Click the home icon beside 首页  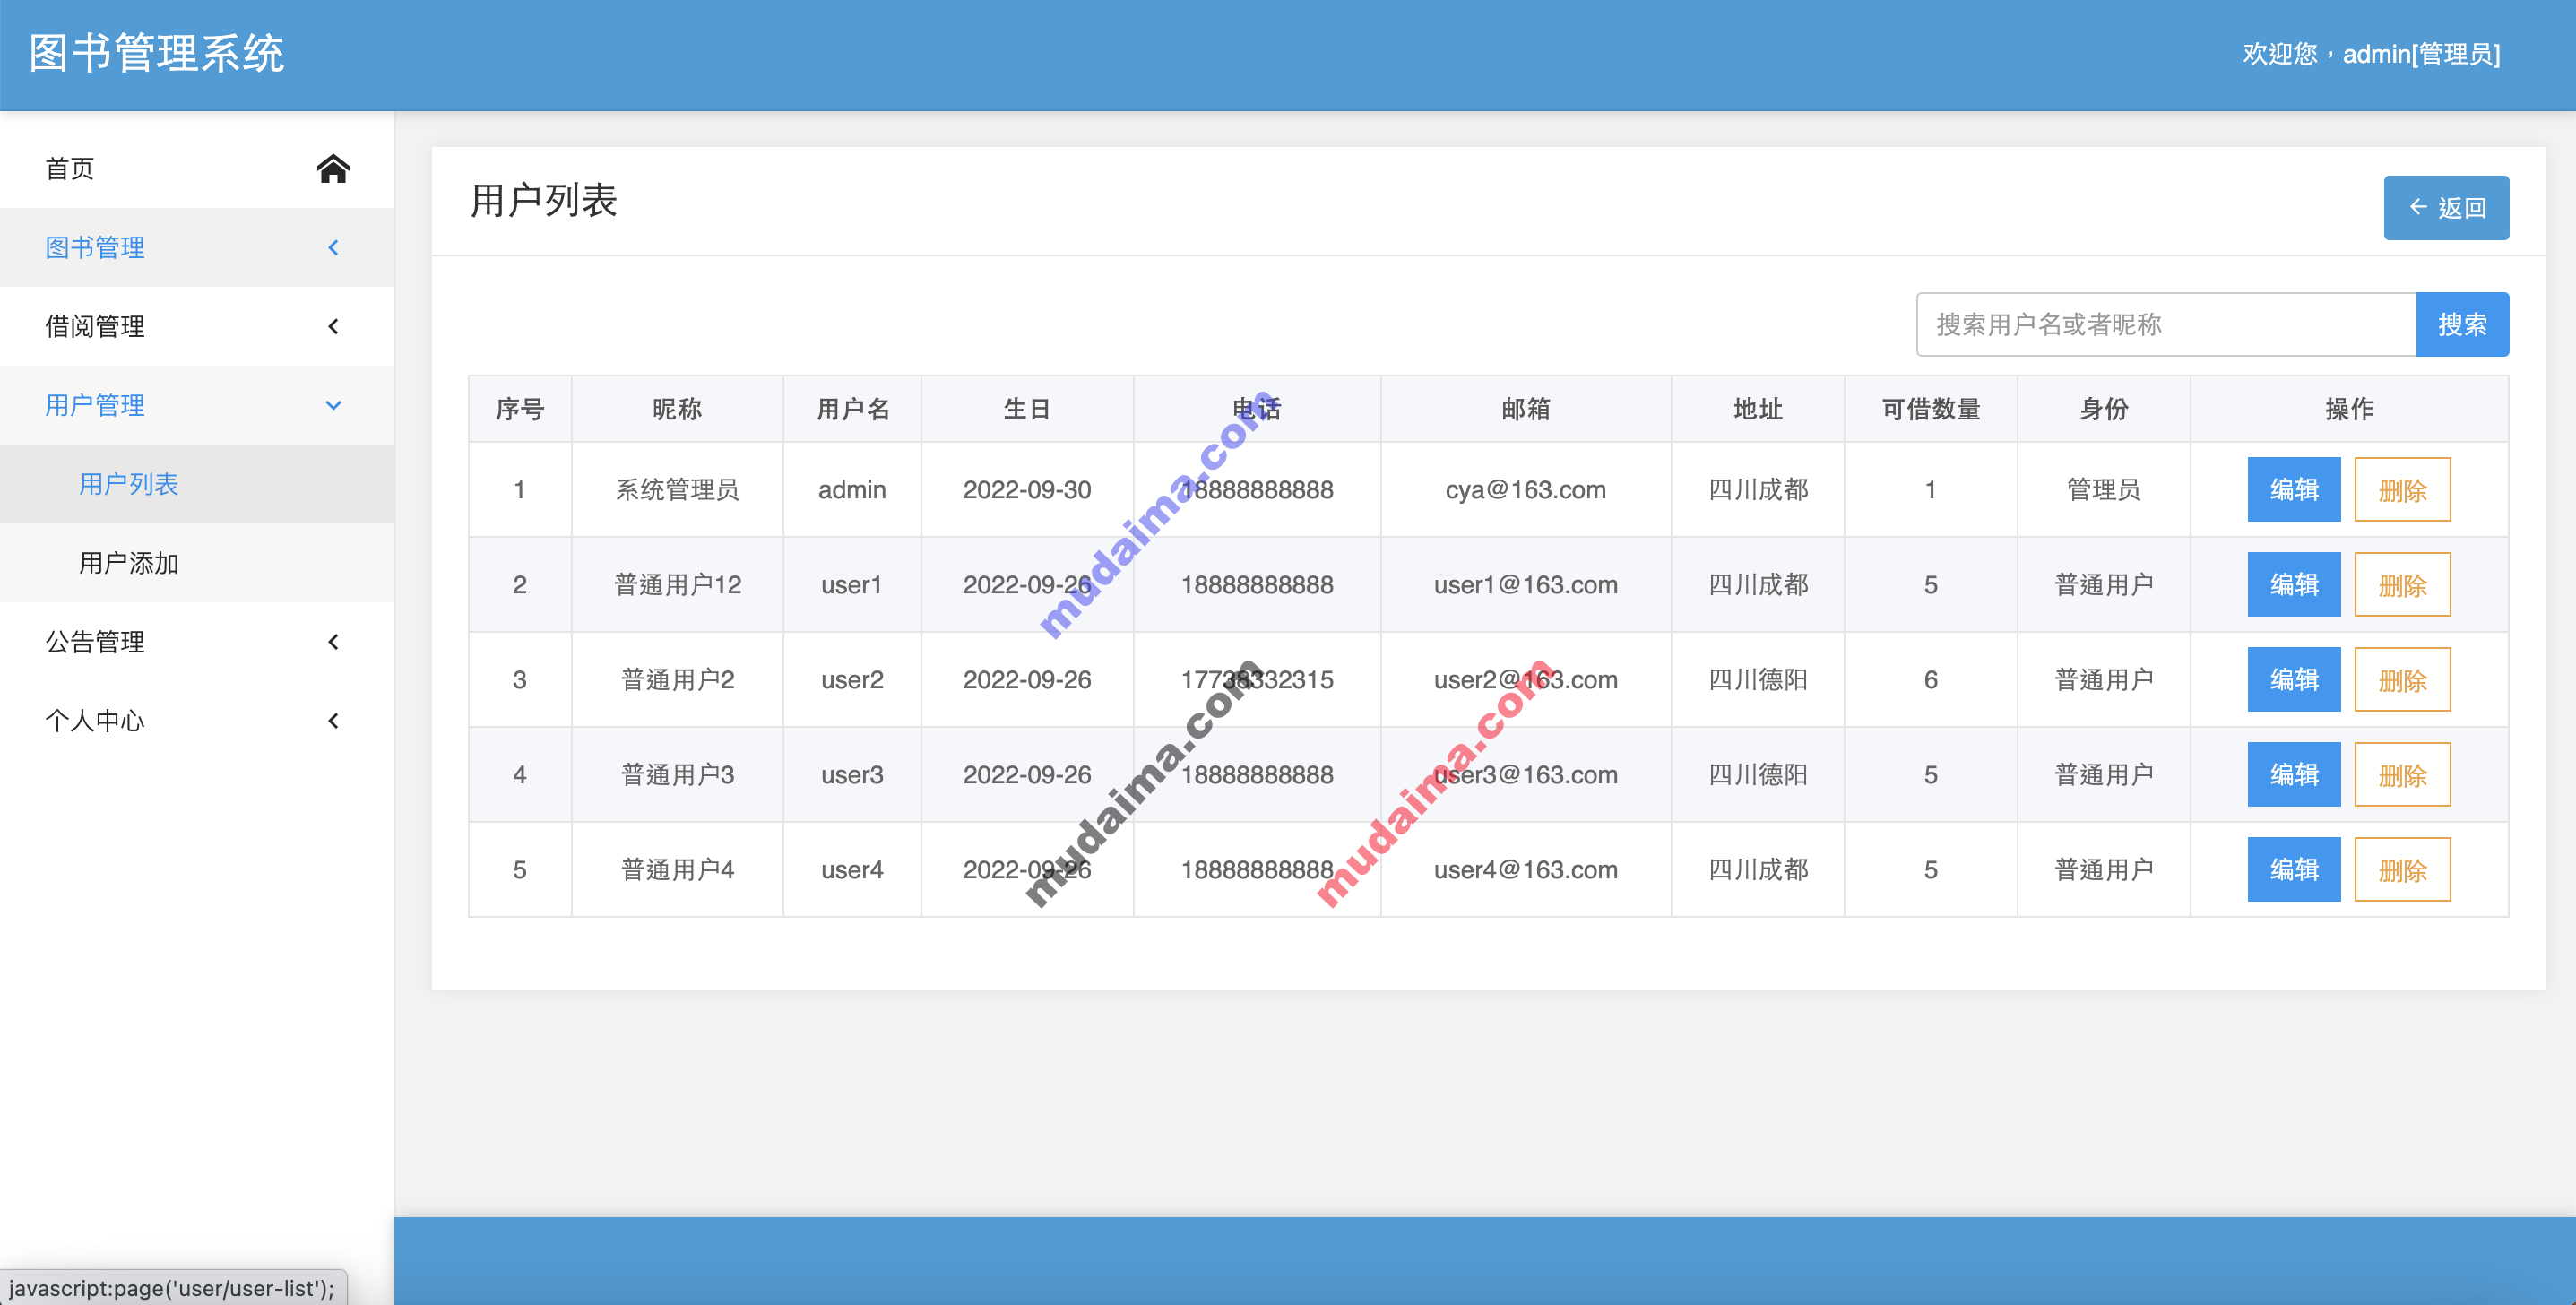(x=333, y=168)
